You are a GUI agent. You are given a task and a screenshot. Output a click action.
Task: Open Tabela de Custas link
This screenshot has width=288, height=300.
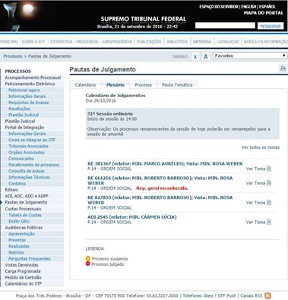point(25,215)
